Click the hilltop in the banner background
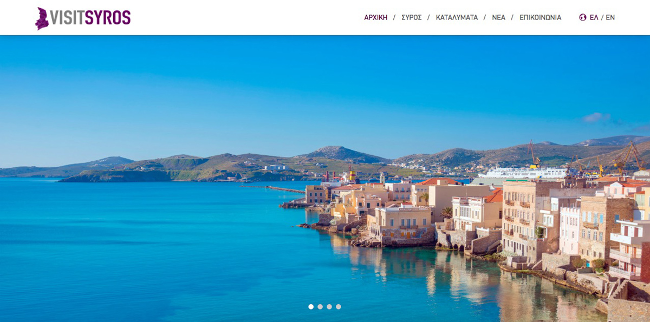The image size is (650, 322). point(339,152)
